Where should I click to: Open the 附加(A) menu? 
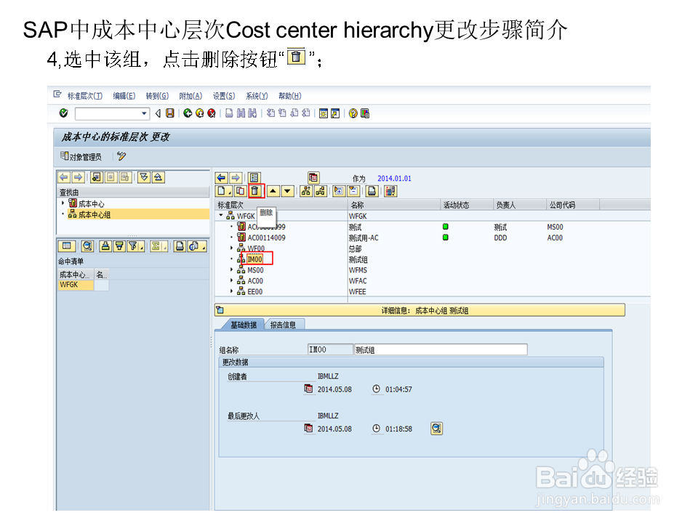(x=190, y=96)
